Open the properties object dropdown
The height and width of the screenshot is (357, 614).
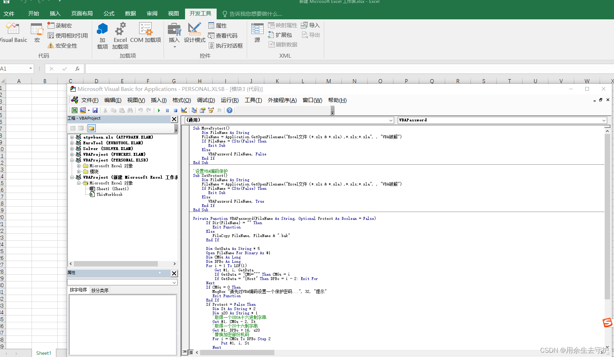174,283
